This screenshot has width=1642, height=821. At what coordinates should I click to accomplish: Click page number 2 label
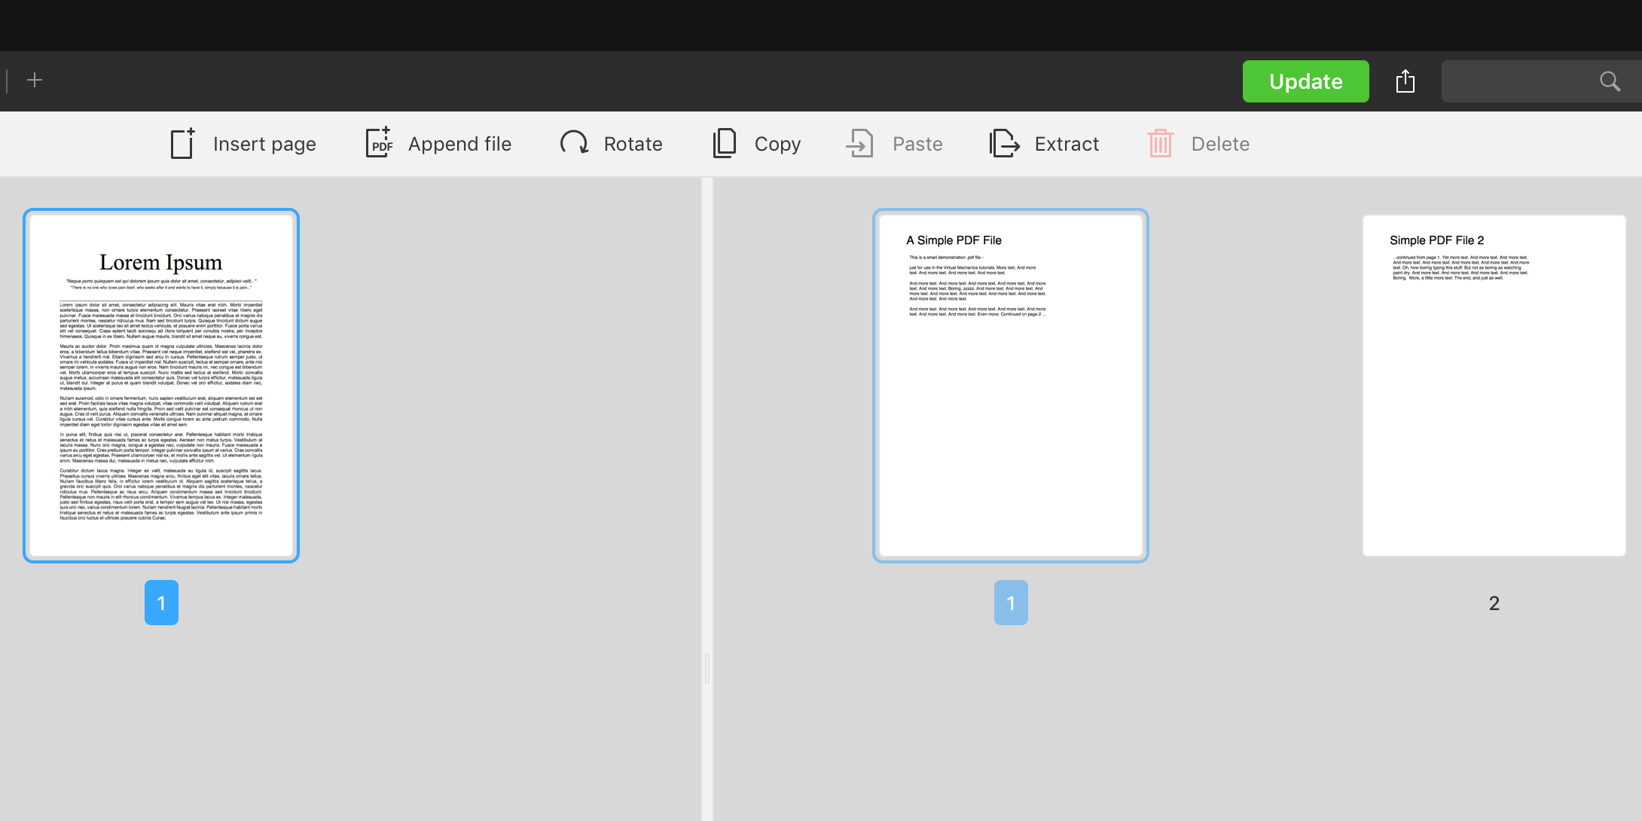[x=1494, y=603]
